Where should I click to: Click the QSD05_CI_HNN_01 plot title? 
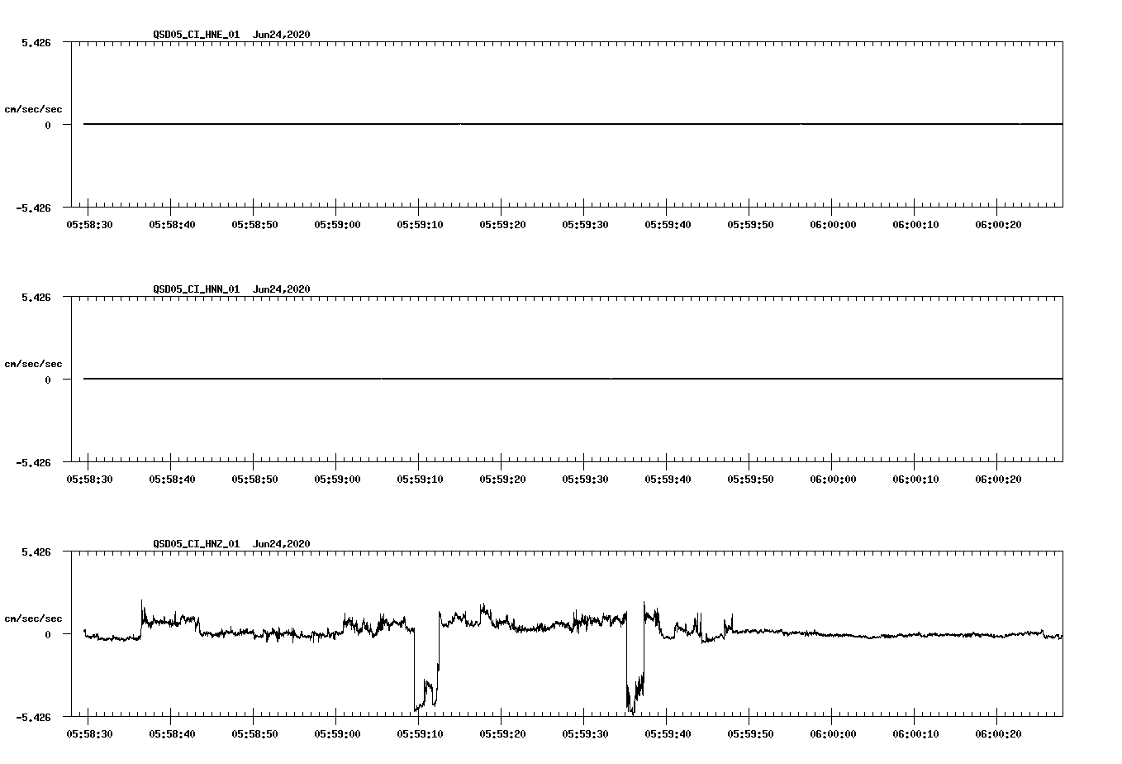(x=196, y=289)
